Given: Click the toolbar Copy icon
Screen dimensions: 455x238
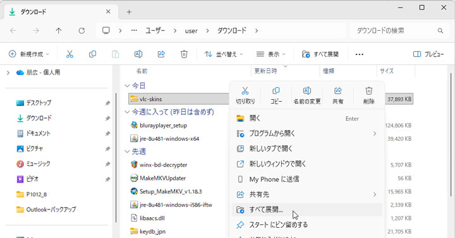Looking at the screenshot, I should coord(92,54).
